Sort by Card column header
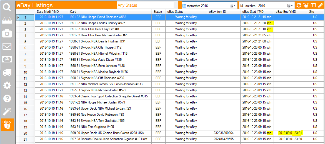325x144 pixels. pos(110,12)
